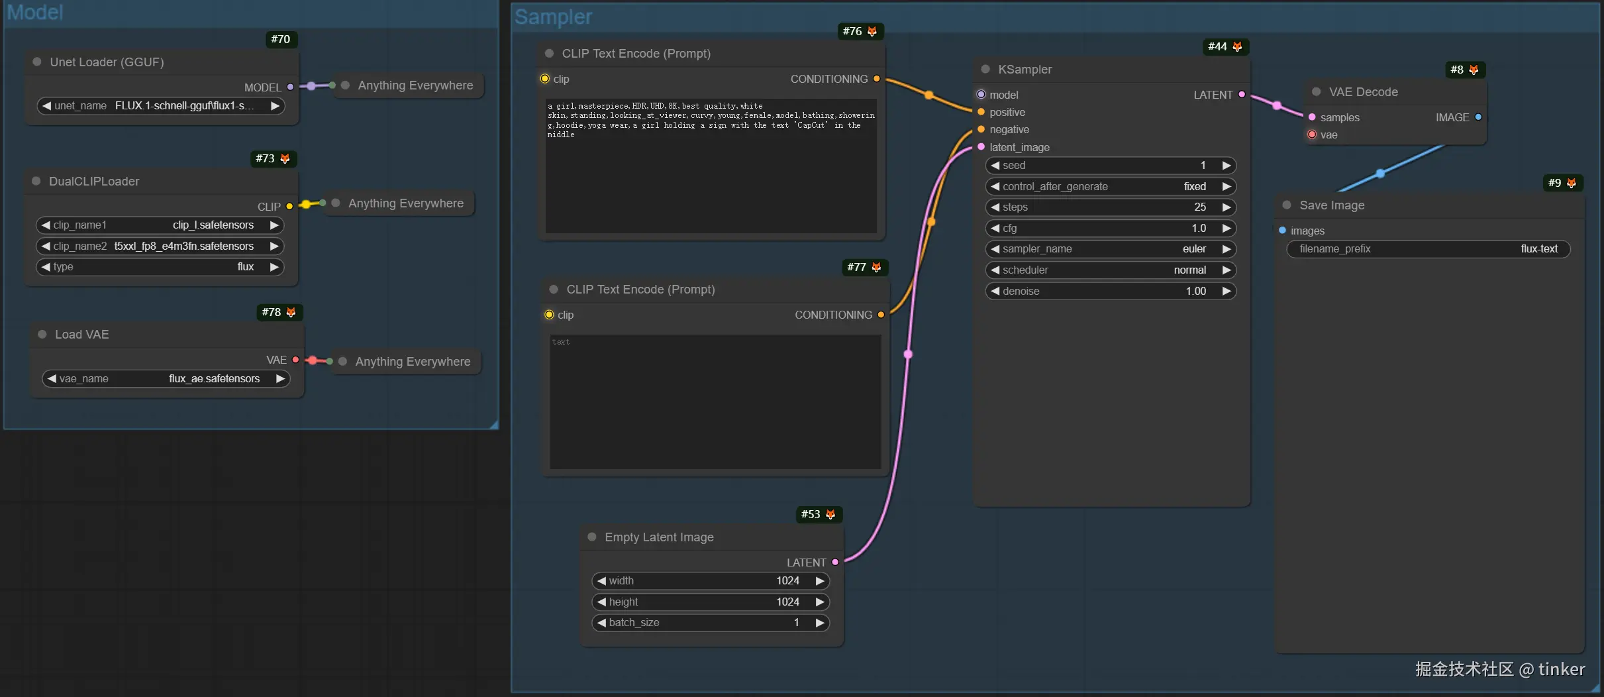The width and height of the screenshot is (1604, 697).
Task: Open the scheduler dropdown
Action: (x=1111, y=270)
